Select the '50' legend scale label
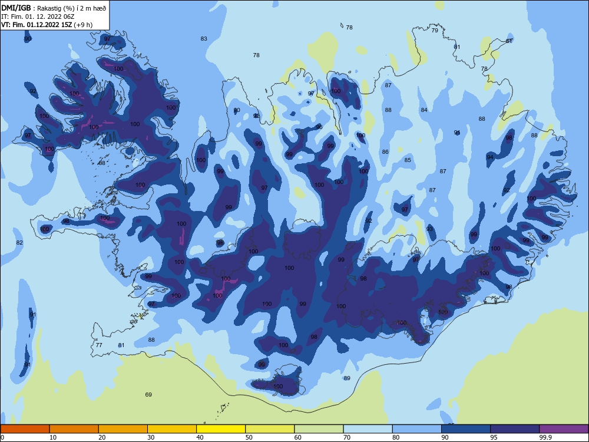The height and width of the screenshot is (442, 589). click(x=249, y=437)
